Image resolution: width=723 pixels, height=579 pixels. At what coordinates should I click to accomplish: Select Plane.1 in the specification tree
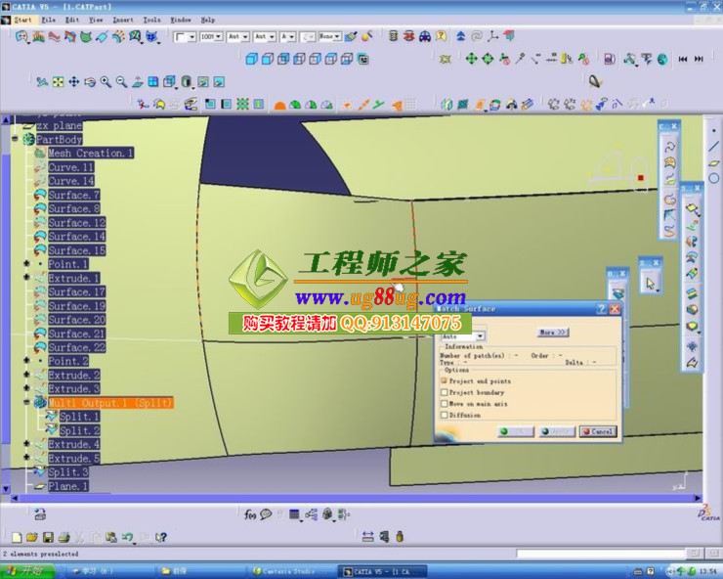[x=68, y=486]
